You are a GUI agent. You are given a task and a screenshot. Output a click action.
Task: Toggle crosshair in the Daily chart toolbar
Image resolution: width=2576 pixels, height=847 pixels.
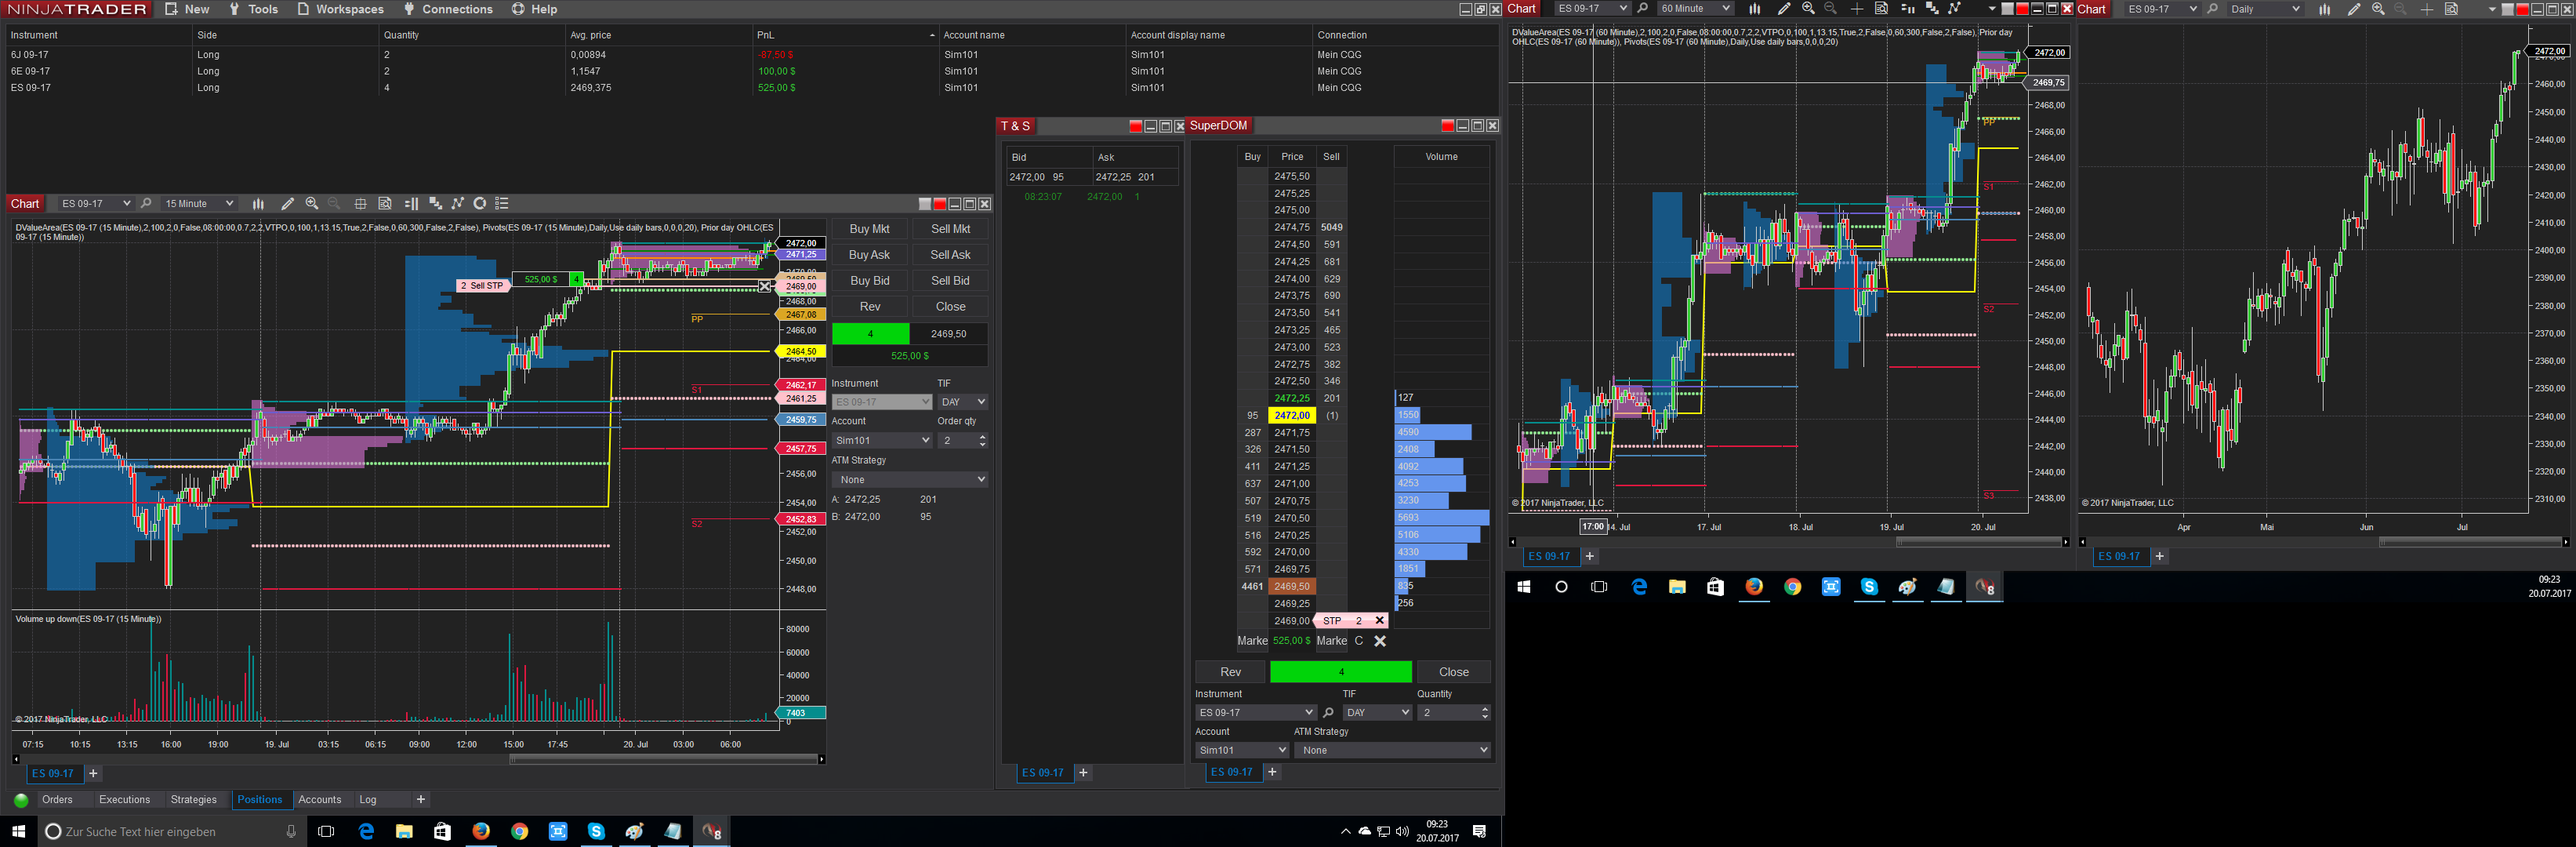pos(2427,9)
